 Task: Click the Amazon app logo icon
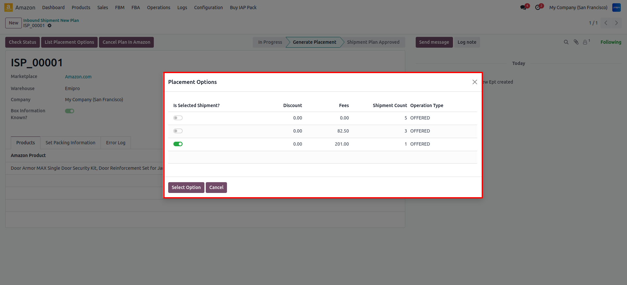pos(8,8)
